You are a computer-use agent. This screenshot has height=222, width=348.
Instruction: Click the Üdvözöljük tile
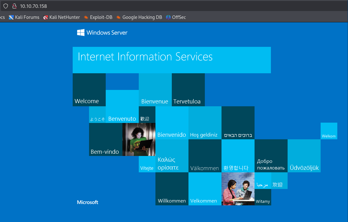(304, 156)
